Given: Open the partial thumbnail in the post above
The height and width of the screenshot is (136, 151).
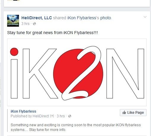Looking at the screenshot, I should tap(13, 0).
